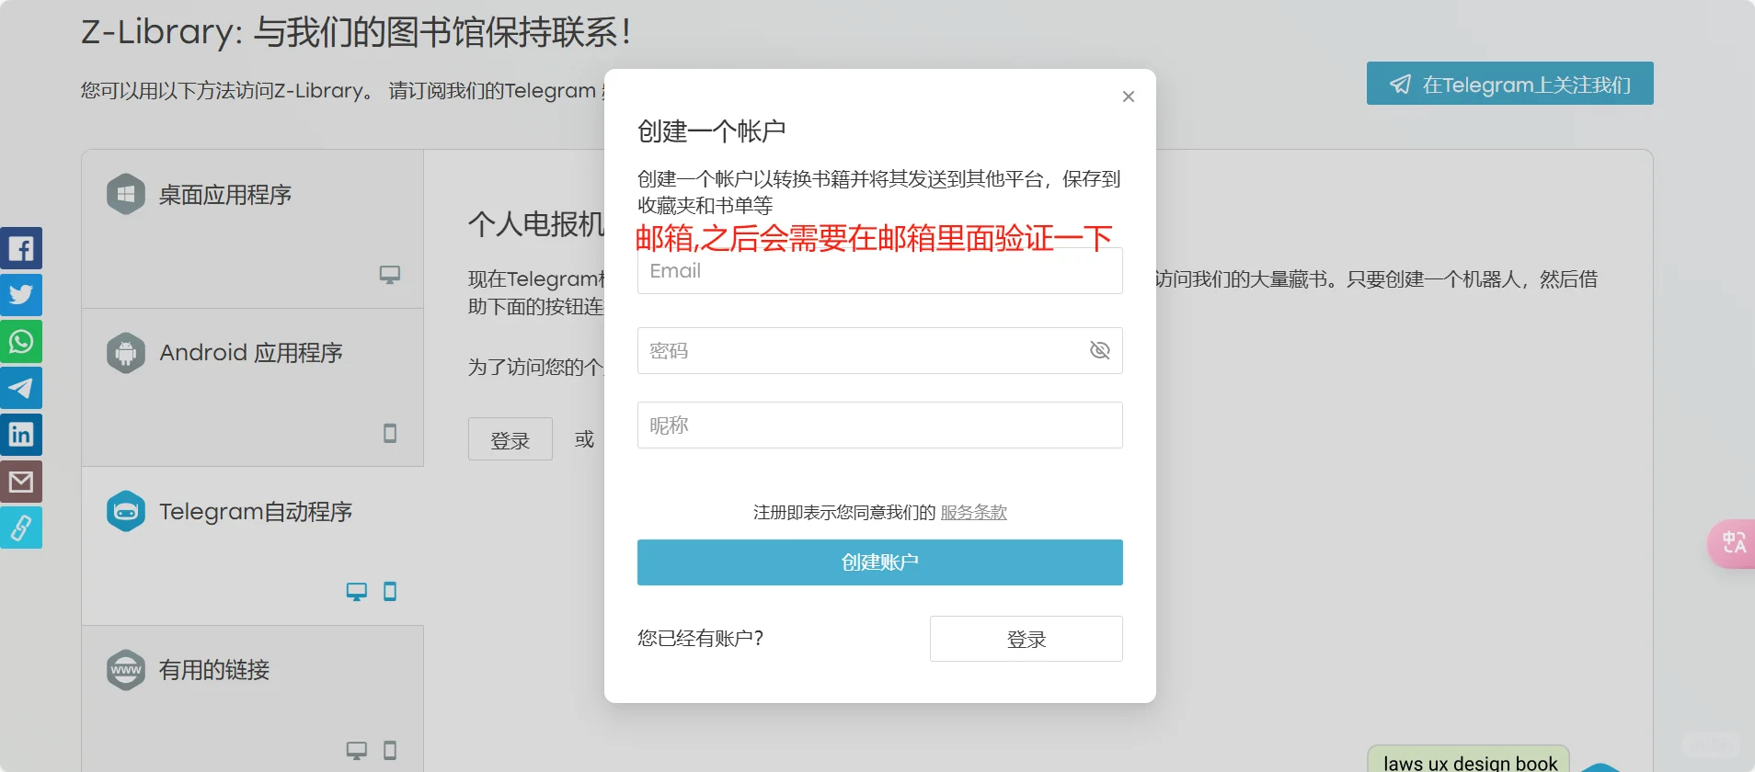Click the Windows logo icon on 桌面应用程序
Image resolution: width=1755 pixels, height=772 pixels.
pyautogui.click(x=126, y=194)
